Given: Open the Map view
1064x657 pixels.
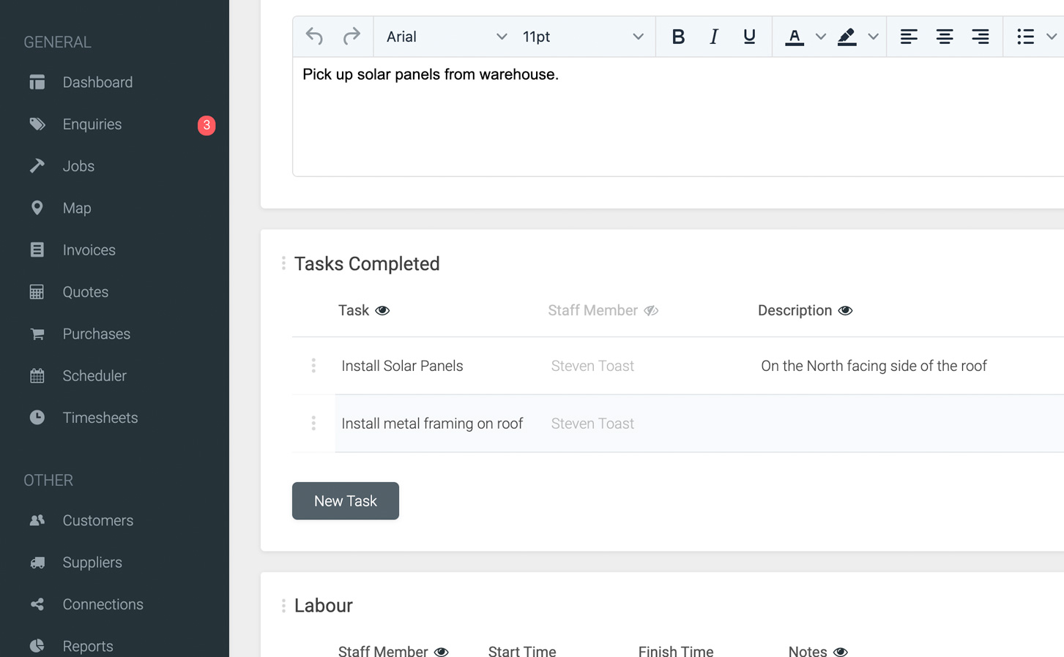Looking at the screenshot, I should [77, 208].
